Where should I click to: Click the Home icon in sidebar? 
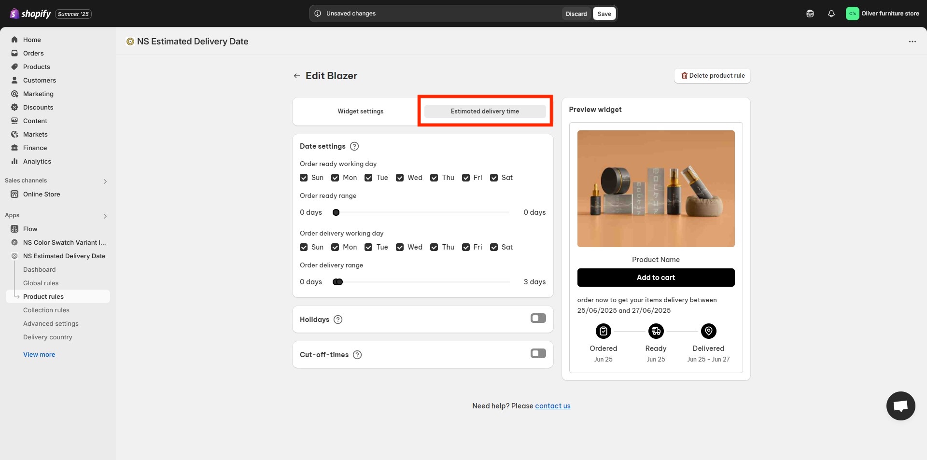tap(14, 40)
